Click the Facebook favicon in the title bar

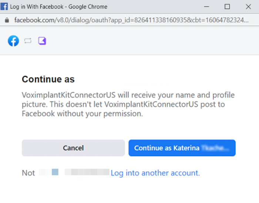pos(4,7)
